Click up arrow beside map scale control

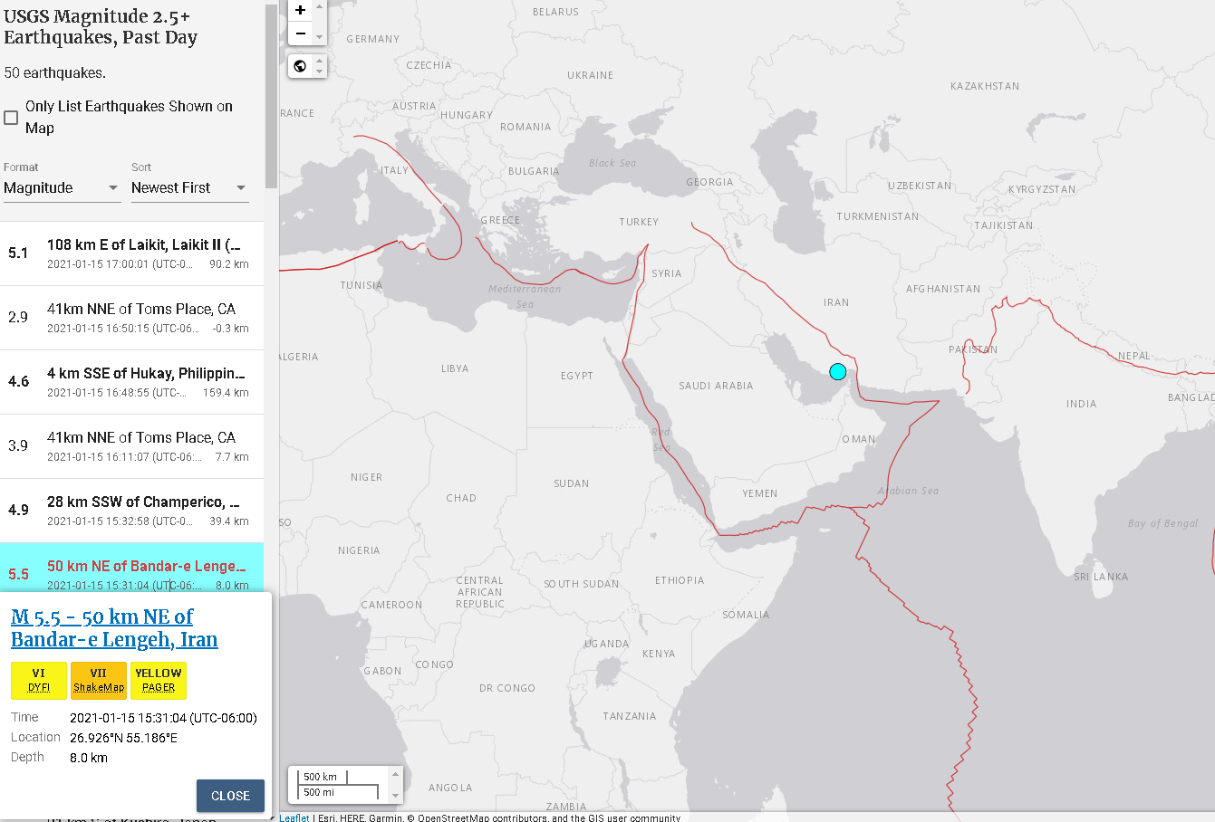(395, 774)
